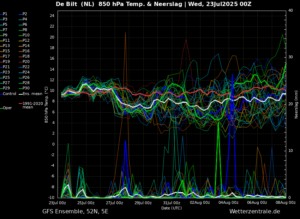Screen dimensions: 300x219
Task: Click the P1 legend entry
Action: (x=5, y=14)
